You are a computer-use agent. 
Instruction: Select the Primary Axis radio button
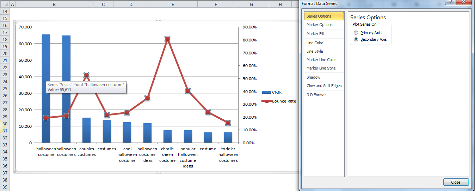tap(356, 33)
